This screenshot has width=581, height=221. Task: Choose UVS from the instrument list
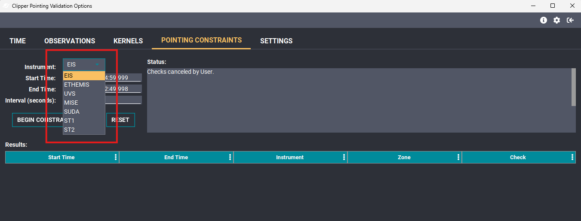[x=84, y=94]
